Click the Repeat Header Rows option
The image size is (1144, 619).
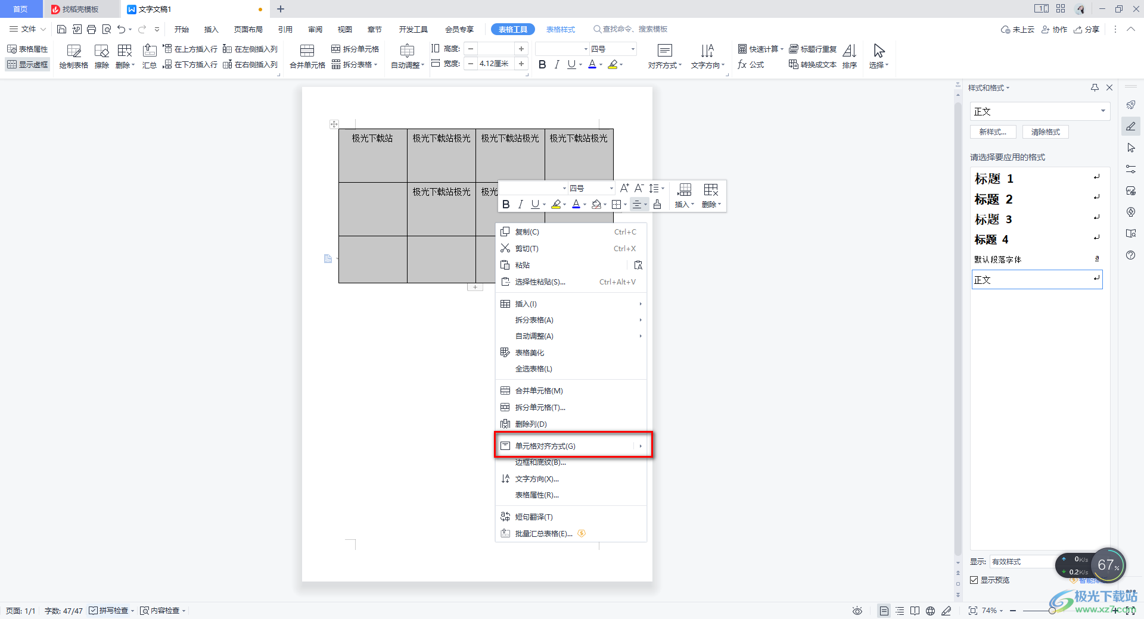813,49
